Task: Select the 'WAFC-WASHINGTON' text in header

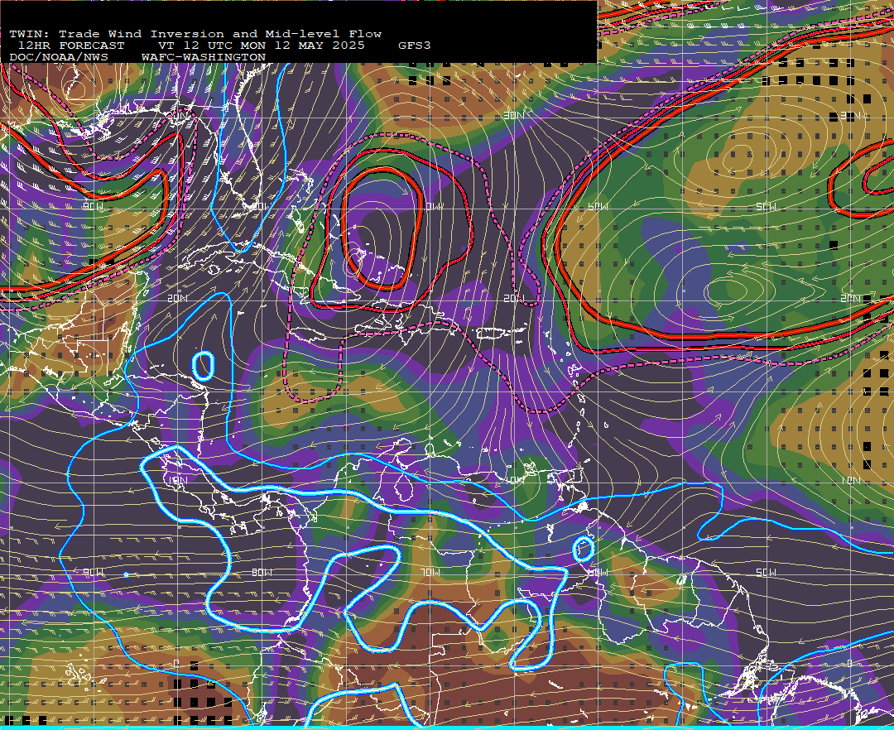Action: pyautogui.click(x=204, y=58)
